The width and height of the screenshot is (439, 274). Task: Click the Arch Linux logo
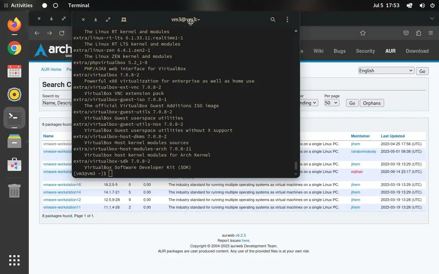pyautogui.click(x=53, y=50)
